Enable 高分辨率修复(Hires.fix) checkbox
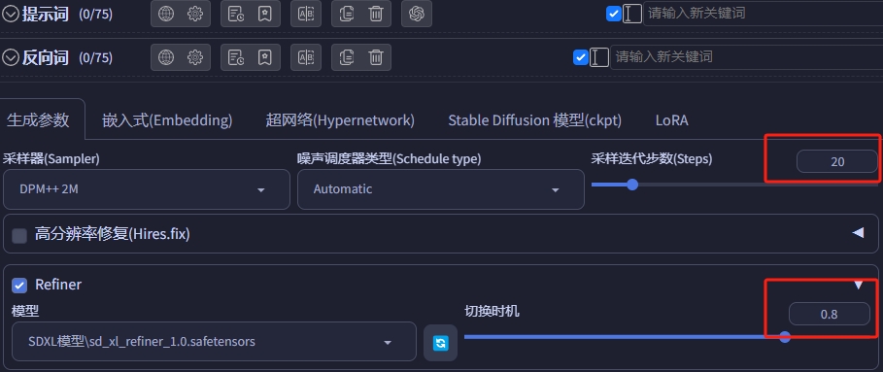The width and height of the screenshot is (883, 372). tap(19, 235)
